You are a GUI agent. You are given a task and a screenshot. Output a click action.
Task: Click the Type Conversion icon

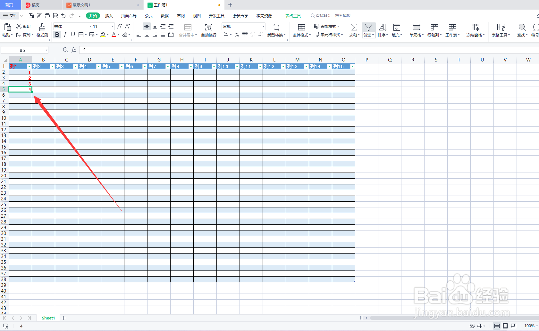[276, 27]
